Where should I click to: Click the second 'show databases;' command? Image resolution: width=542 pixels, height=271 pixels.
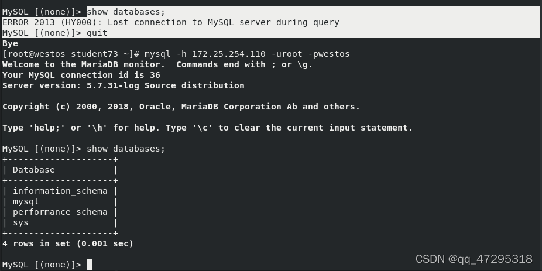[126, 149]
